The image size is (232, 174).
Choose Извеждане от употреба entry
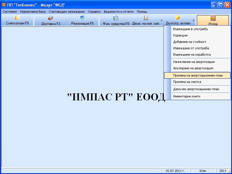tap(197, 48)
